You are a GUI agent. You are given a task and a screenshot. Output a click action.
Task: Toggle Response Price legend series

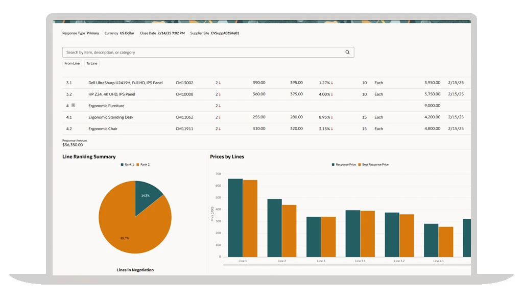click(x=345, y=165)
